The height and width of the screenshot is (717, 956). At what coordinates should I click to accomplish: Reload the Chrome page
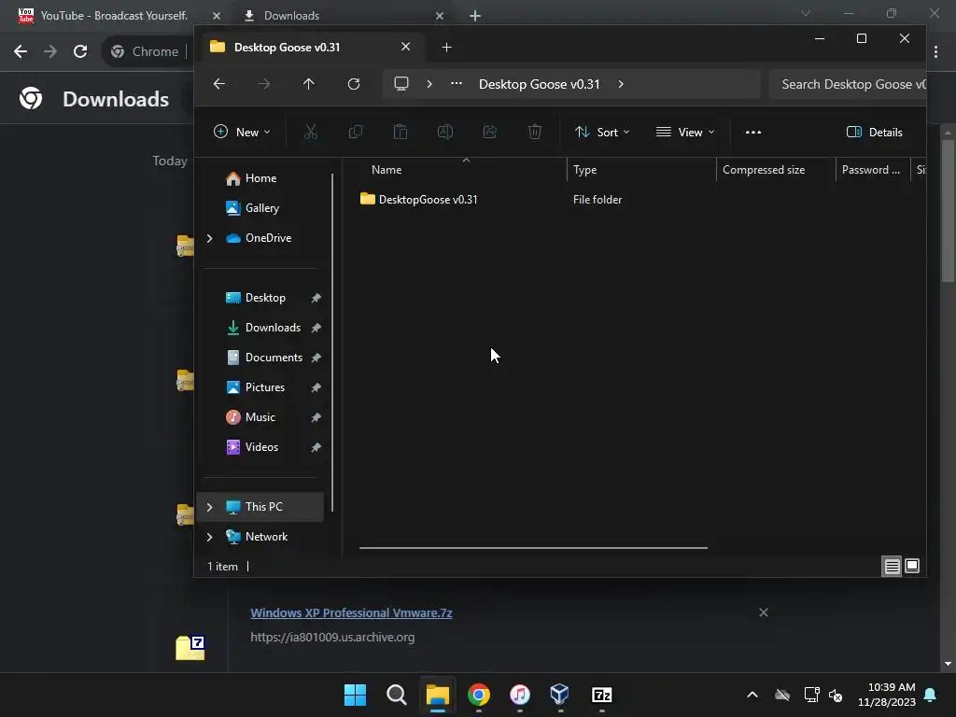click(80, 51)
